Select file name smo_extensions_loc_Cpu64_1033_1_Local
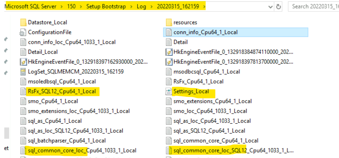The width and height of the screenshot is (339, 158). [x=79, y=111]
